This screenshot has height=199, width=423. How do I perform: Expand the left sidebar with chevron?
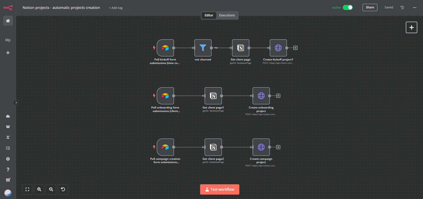coord(16,103)
